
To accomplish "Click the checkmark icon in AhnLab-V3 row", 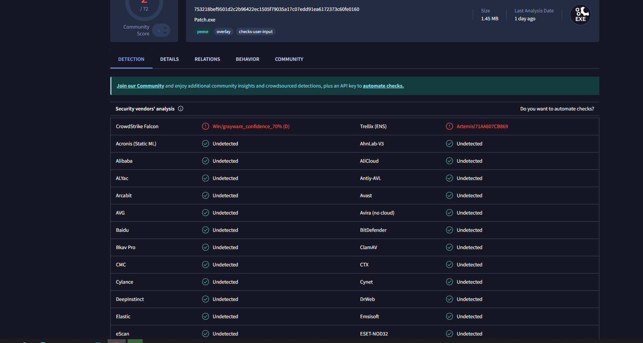I will pyautogui.click(x=449, y=144).
